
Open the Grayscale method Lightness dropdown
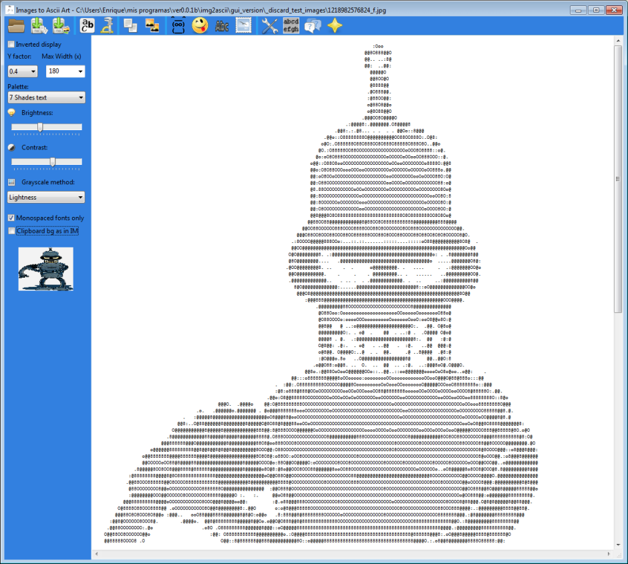pyautogui.click(x=45, y=197)
